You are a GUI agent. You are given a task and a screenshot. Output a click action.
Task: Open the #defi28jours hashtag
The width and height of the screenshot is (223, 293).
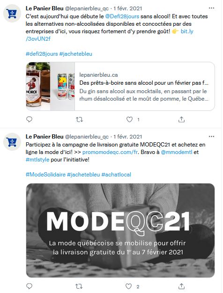pos(42,54)
